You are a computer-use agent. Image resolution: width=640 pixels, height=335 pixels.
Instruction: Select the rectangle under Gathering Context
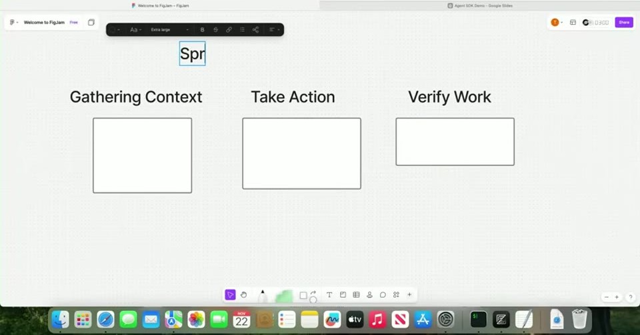[x=143, y=155]
